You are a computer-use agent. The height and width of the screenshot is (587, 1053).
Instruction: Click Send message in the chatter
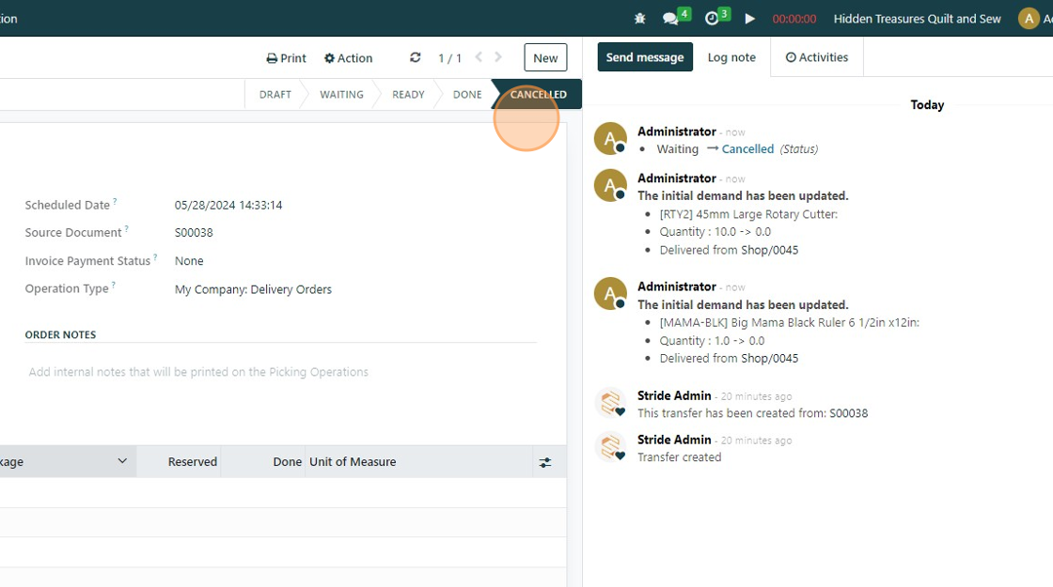pyautogui.click(x=645, y=57)
